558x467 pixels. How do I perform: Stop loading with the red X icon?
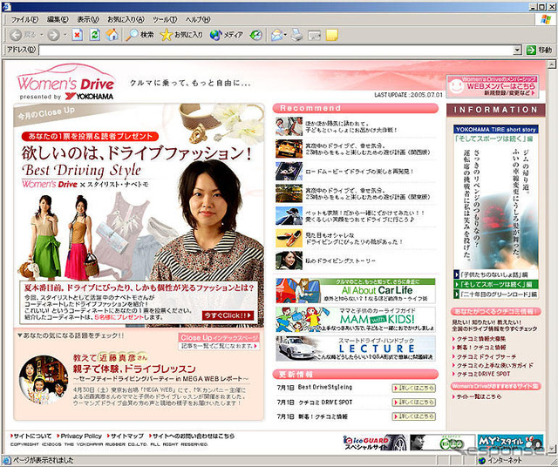pyautogui.click(x=78, y=35)
